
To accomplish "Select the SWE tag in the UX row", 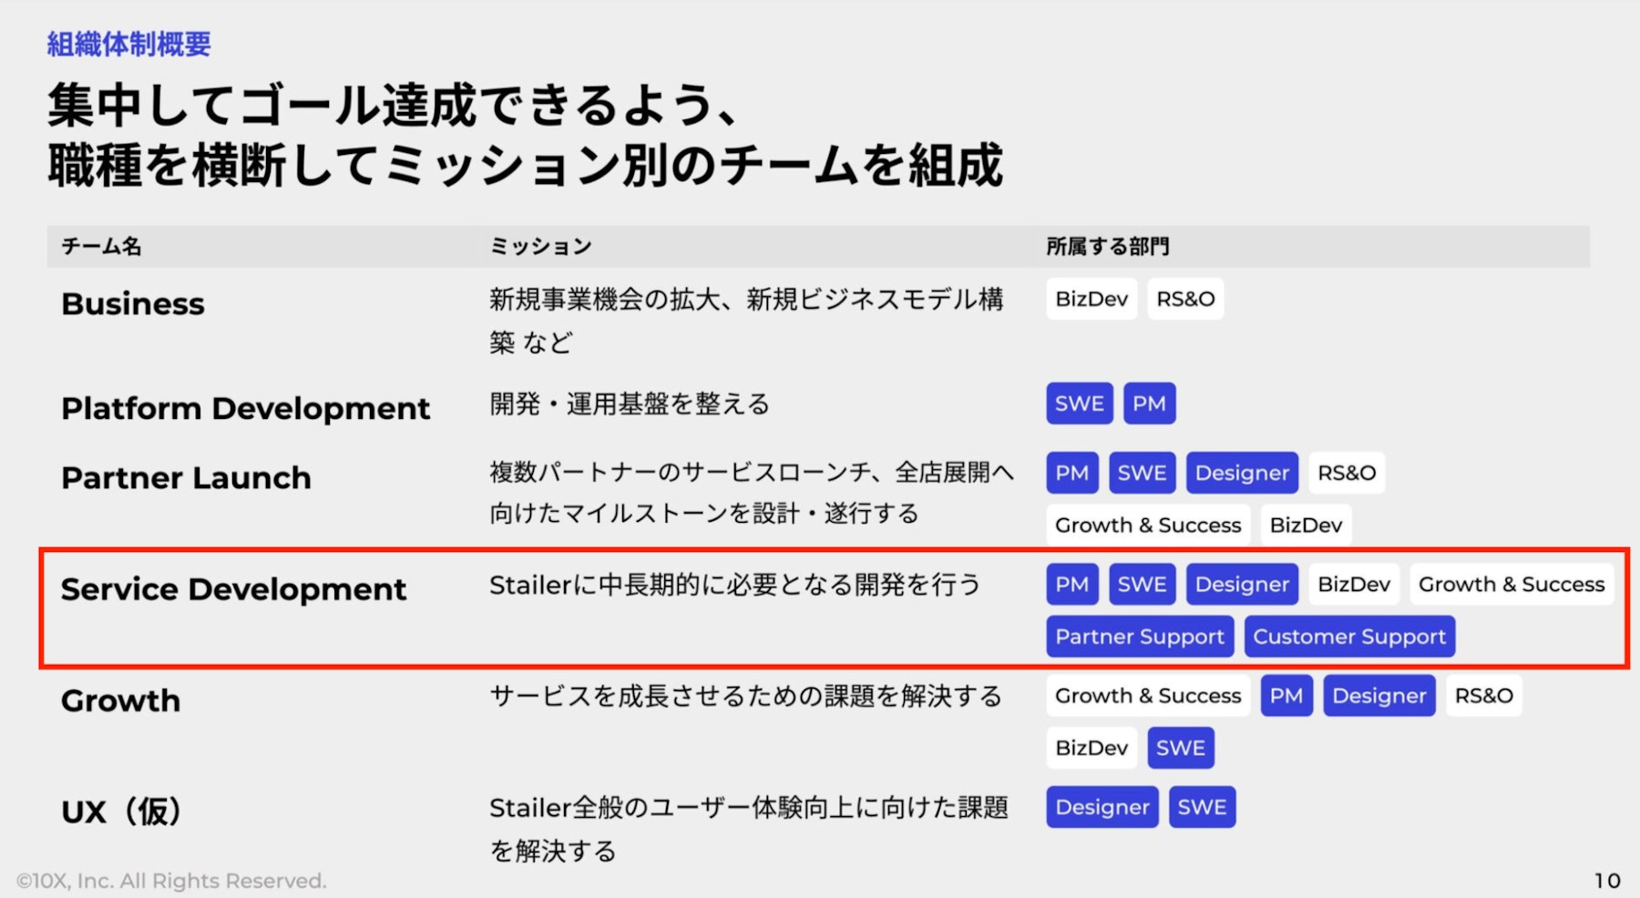I will pyautogui.click(x=1202, y=807).
